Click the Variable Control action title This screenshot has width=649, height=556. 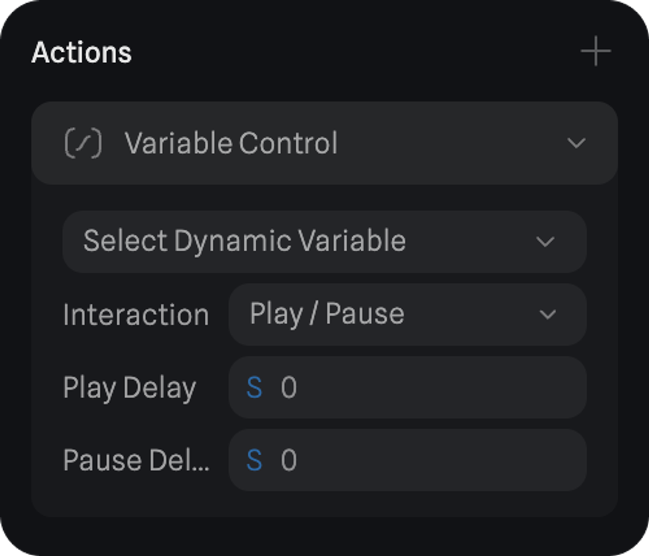231,143
